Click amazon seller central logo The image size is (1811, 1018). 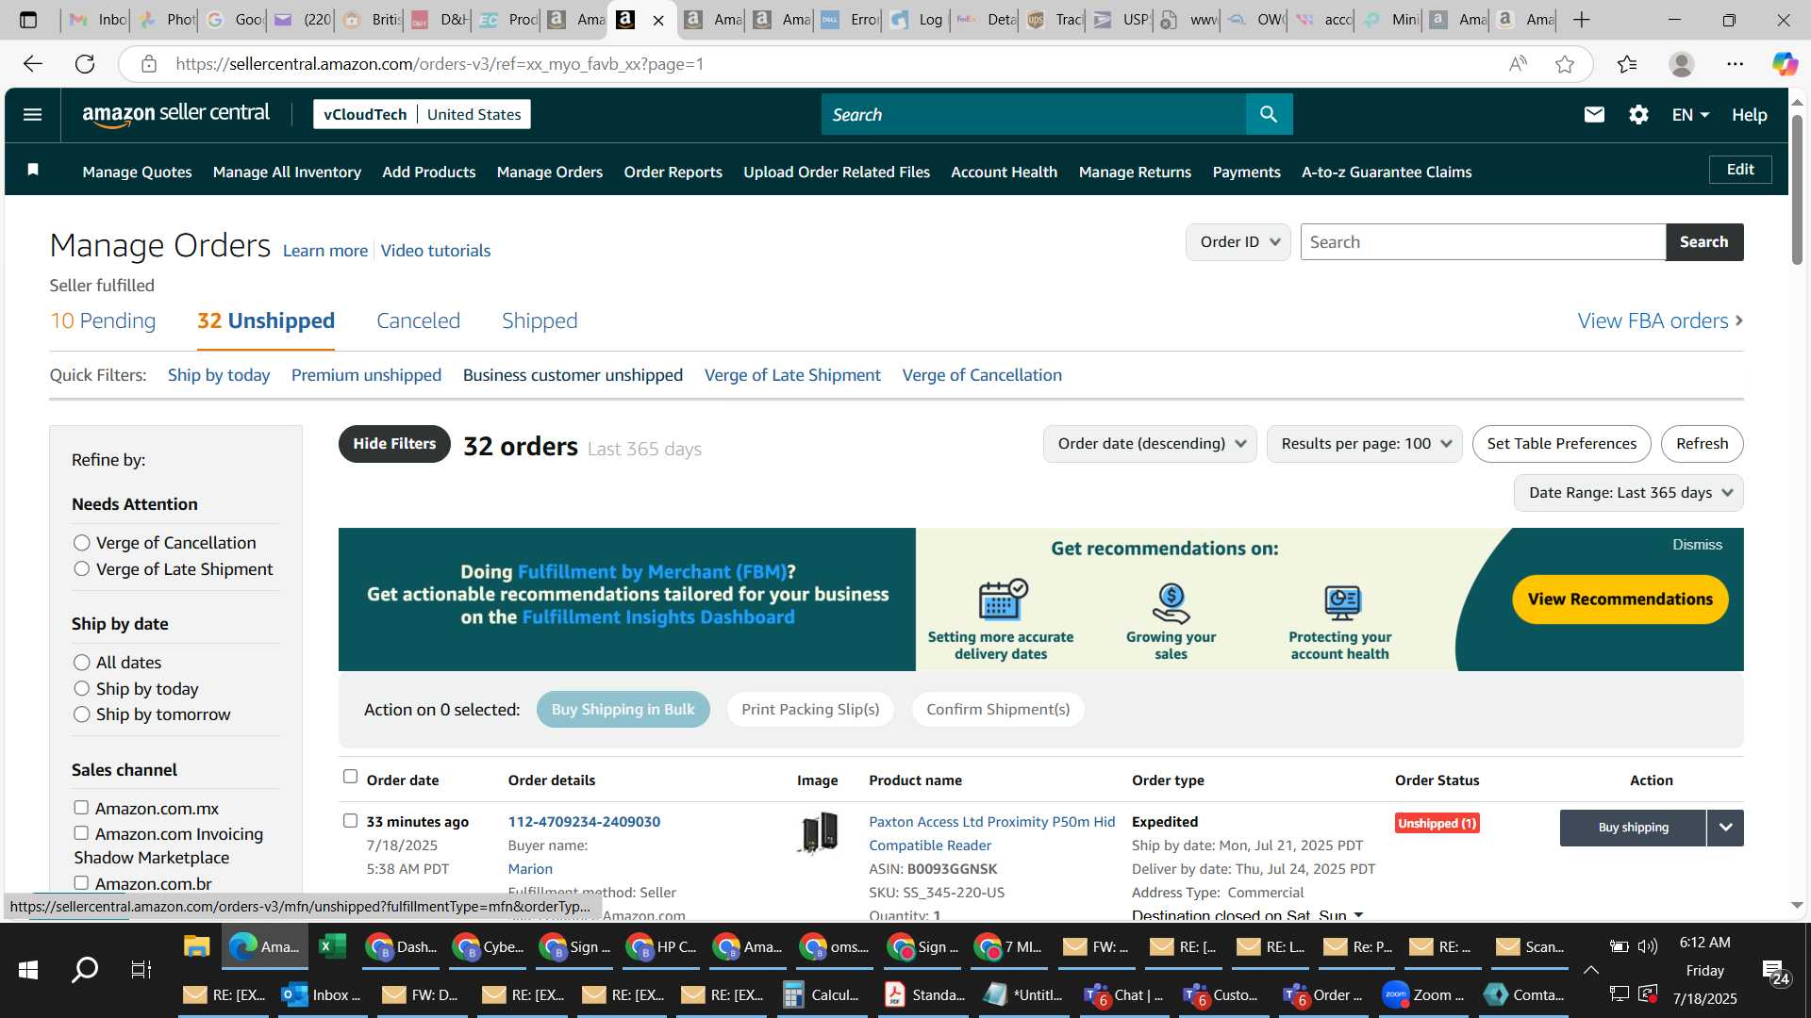[x=176, y=114]
